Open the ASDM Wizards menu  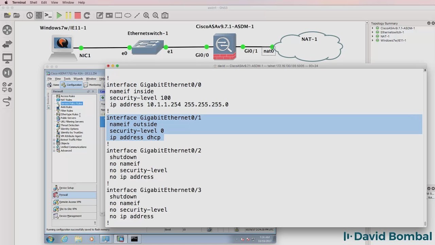[78, 79]
